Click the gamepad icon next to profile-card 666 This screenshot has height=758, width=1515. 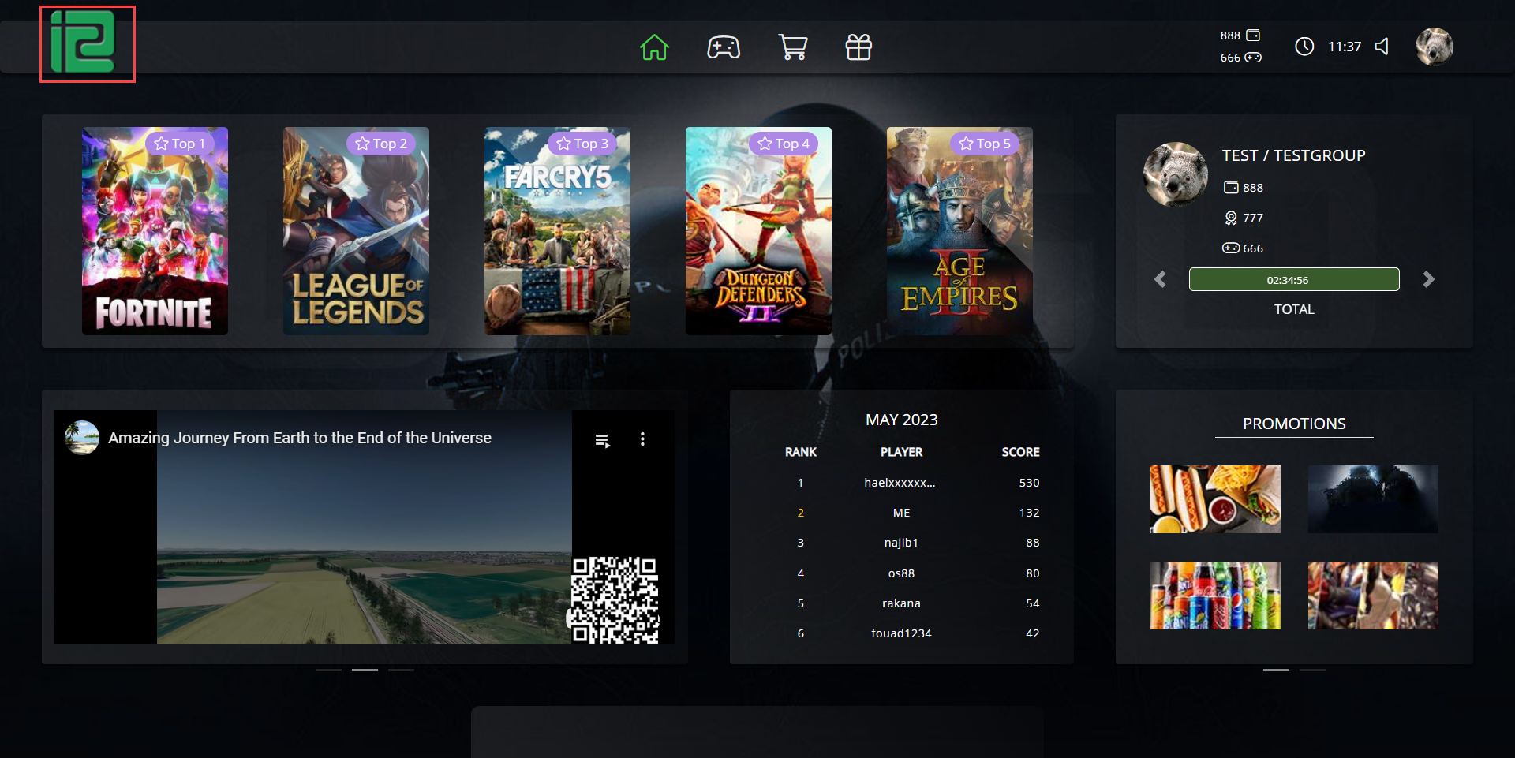1231,248
